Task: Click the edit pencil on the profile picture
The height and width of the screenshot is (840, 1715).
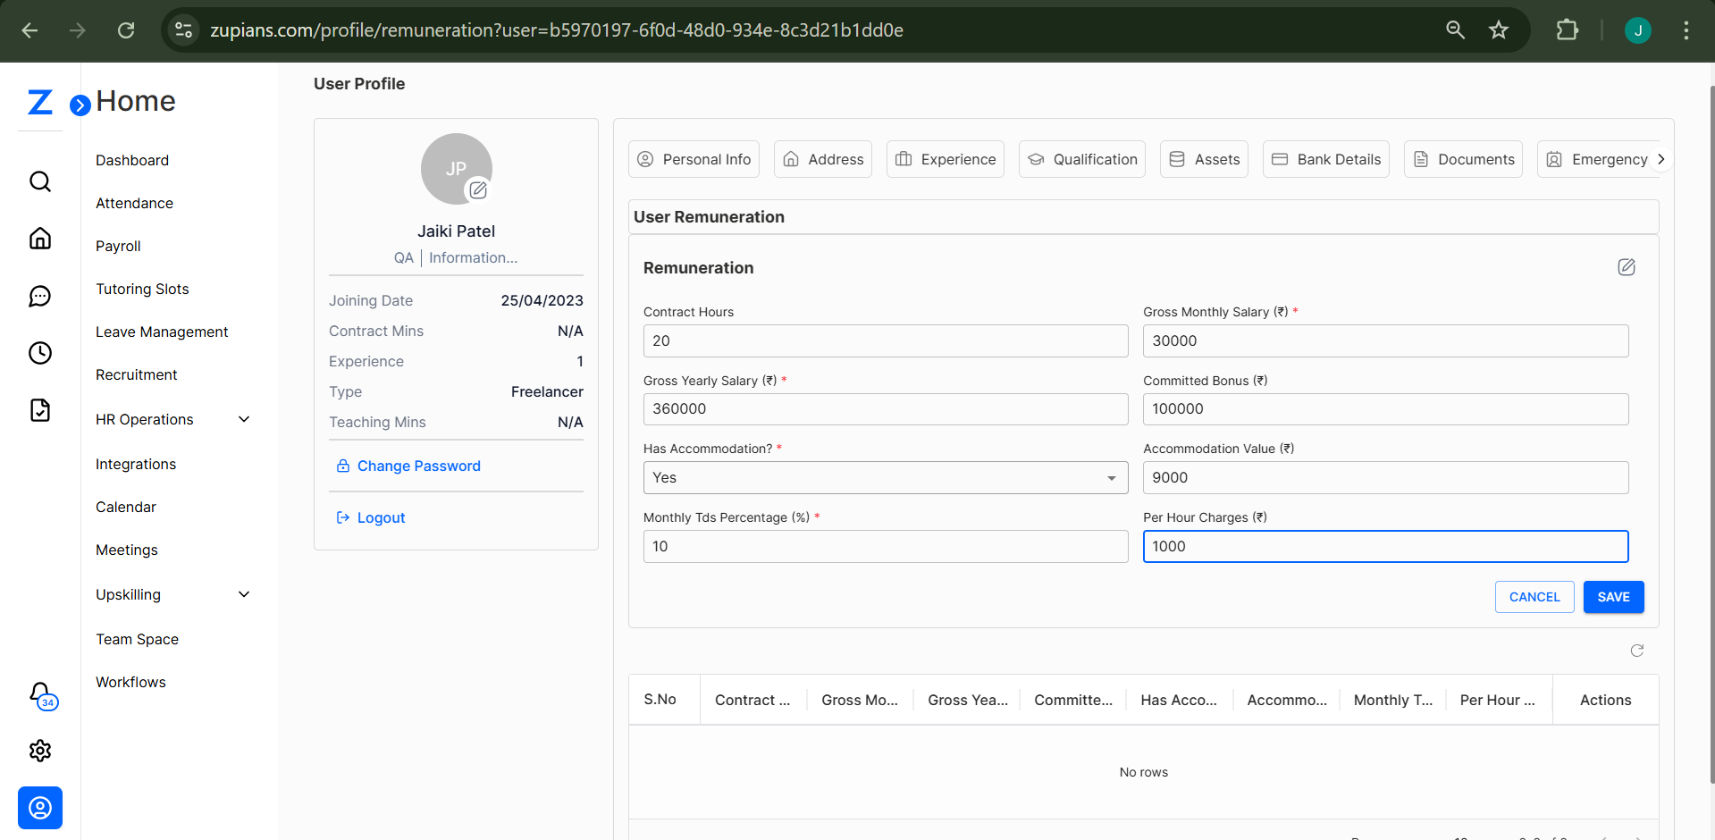Action: pos(478,190)
